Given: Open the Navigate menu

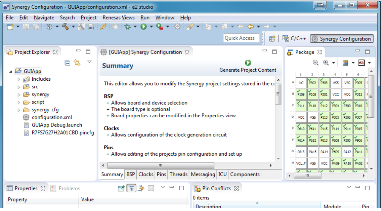Looking at the screenshot, I should pos(44,17).
